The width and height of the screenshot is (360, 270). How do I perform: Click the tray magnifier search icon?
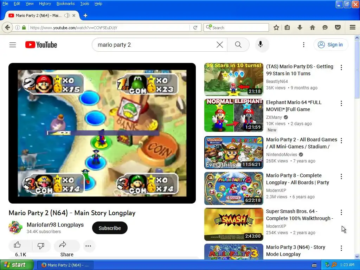(x=334, y=265)
